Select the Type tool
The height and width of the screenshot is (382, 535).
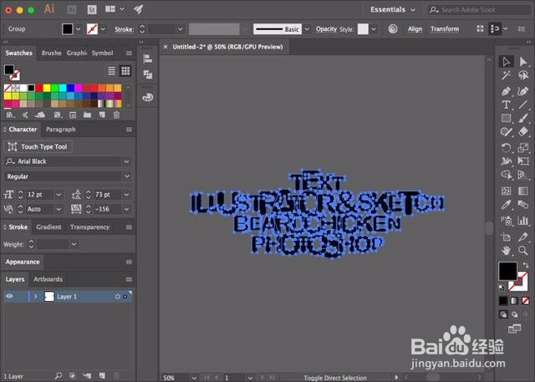pyautogui.click(x=507, y=104)
